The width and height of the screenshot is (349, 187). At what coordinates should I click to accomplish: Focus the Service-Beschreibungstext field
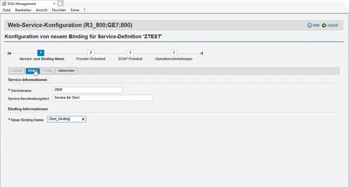[102, 98]
